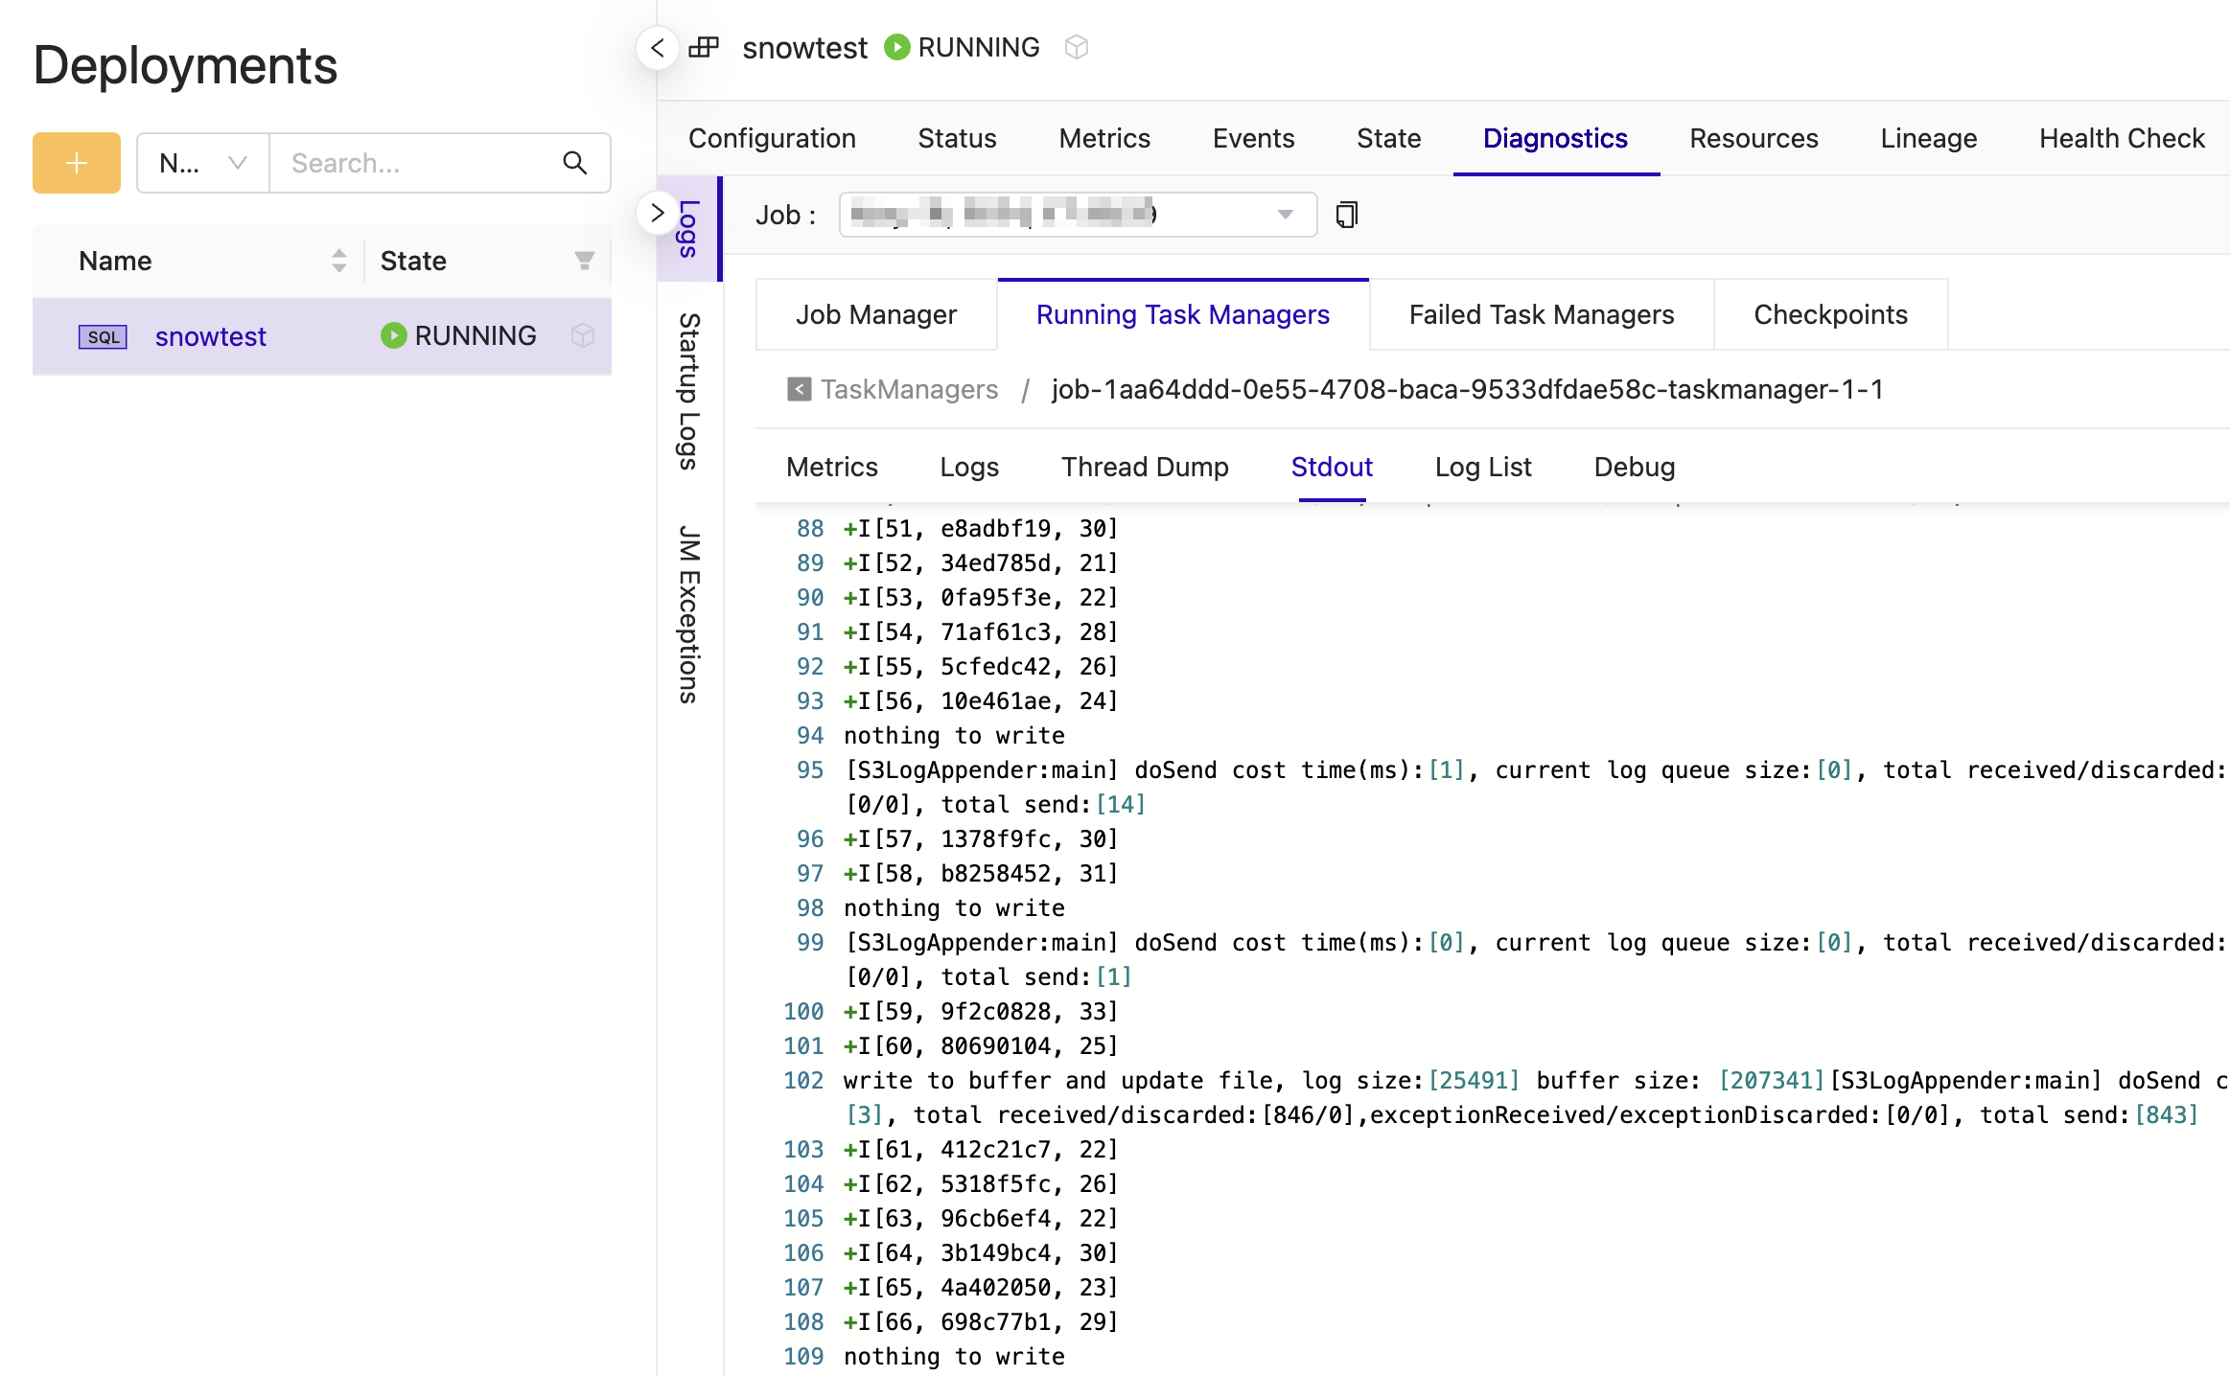The image size is (2230, 1376).
Task: Click the RUNNING state text in snowtest row
Action: click(476, 335)
